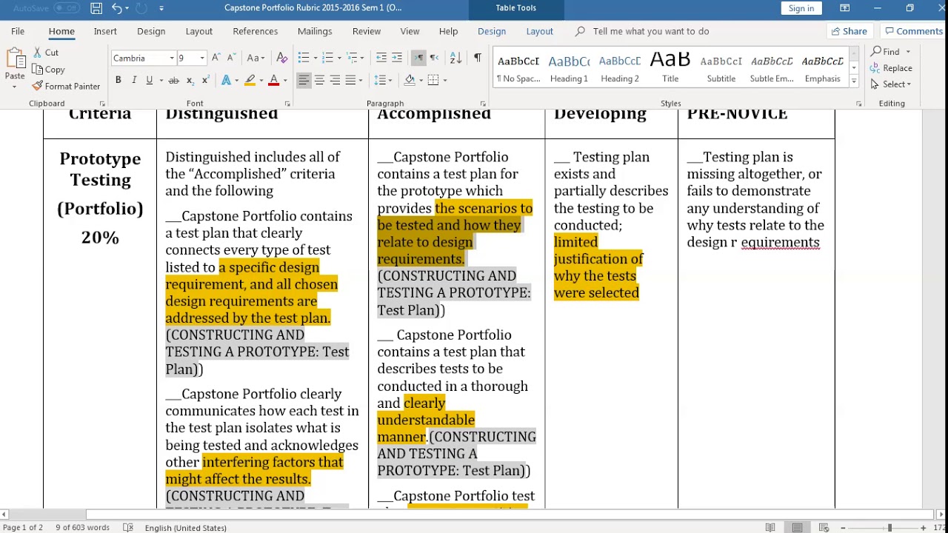Viewport: 948px width, 533px height.
Task: Toggle Italic formatting
Action: click(134, 80)
